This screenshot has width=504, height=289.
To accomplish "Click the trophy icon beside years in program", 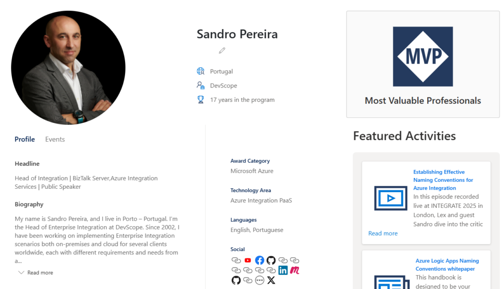I will (x=201, y=100).
